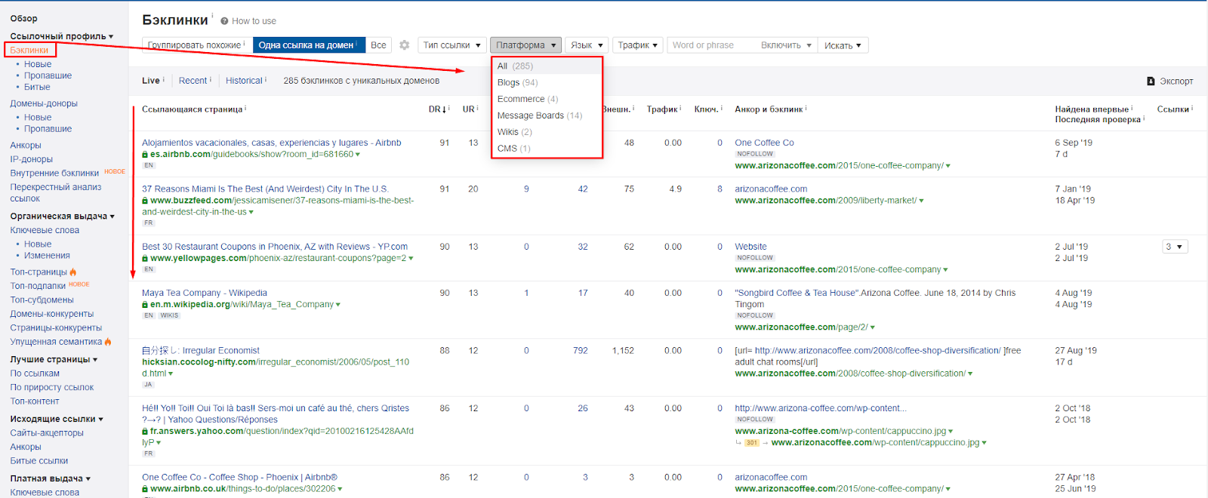Click lock icon beside www.airbnb.co.uk URL
Image resolution: width=1208 pixels, height=498 pixels.
(145, 489)
